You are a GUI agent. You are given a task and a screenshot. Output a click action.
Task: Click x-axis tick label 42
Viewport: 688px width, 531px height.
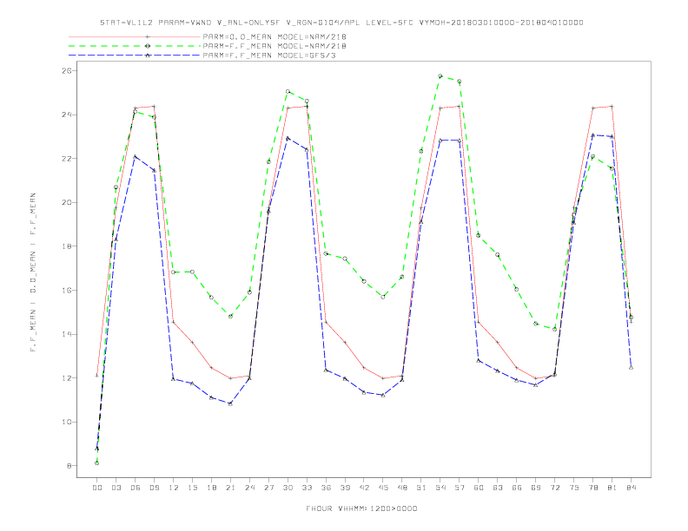pos(364,488)
